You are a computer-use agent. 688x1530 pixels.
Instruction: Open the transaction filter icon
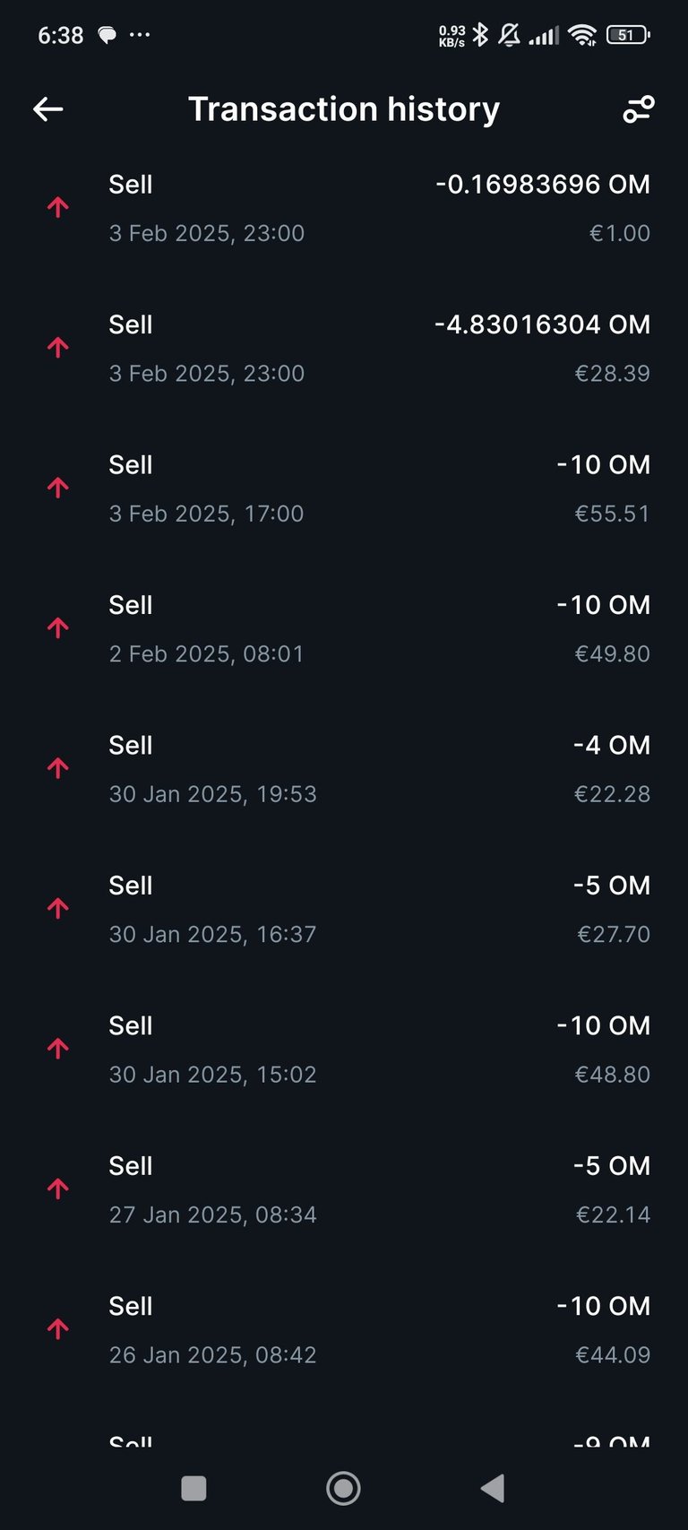(x=639, y=109)
